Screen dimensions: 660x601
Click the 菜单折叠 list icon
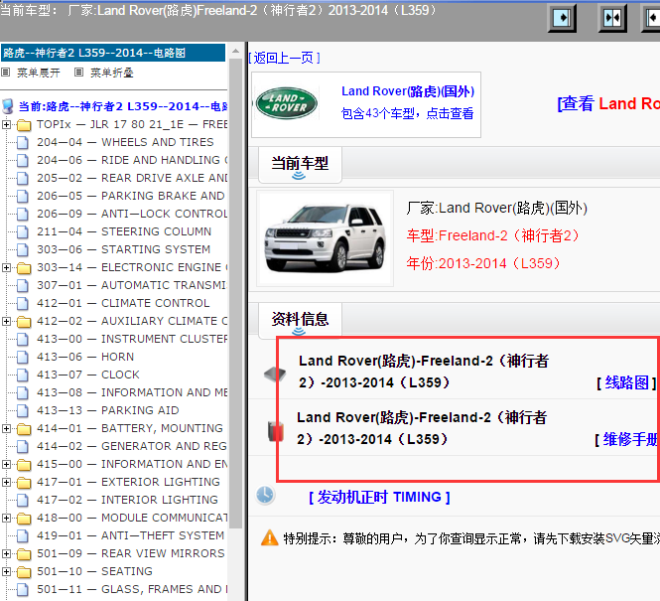pos(78,73)
